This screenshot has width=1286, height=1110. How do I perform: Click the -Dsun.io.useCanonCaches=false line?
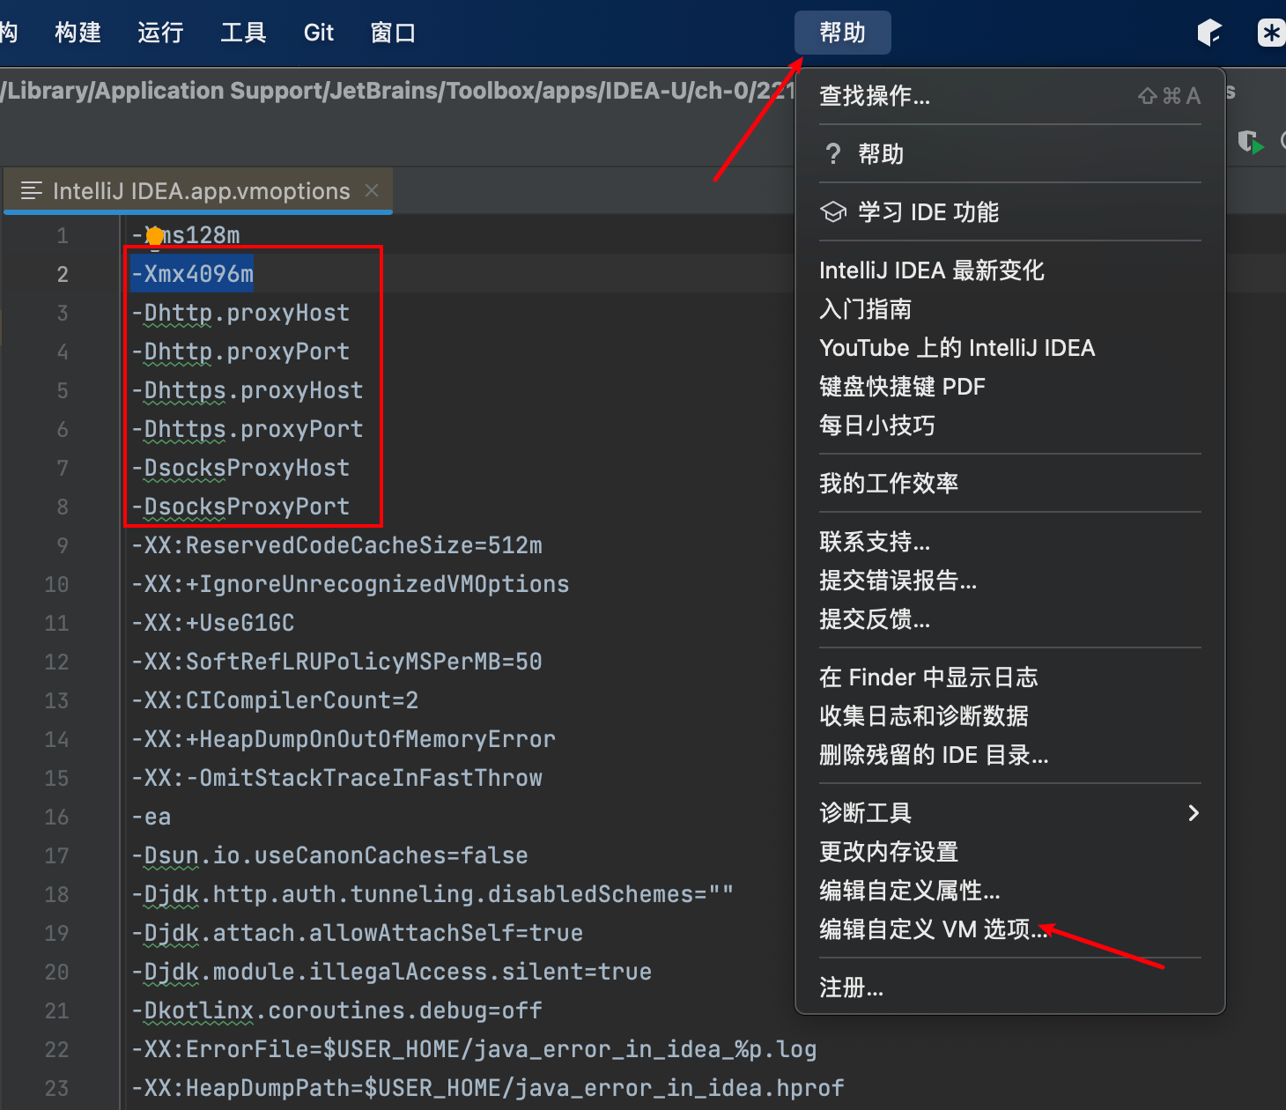[329, 855]
